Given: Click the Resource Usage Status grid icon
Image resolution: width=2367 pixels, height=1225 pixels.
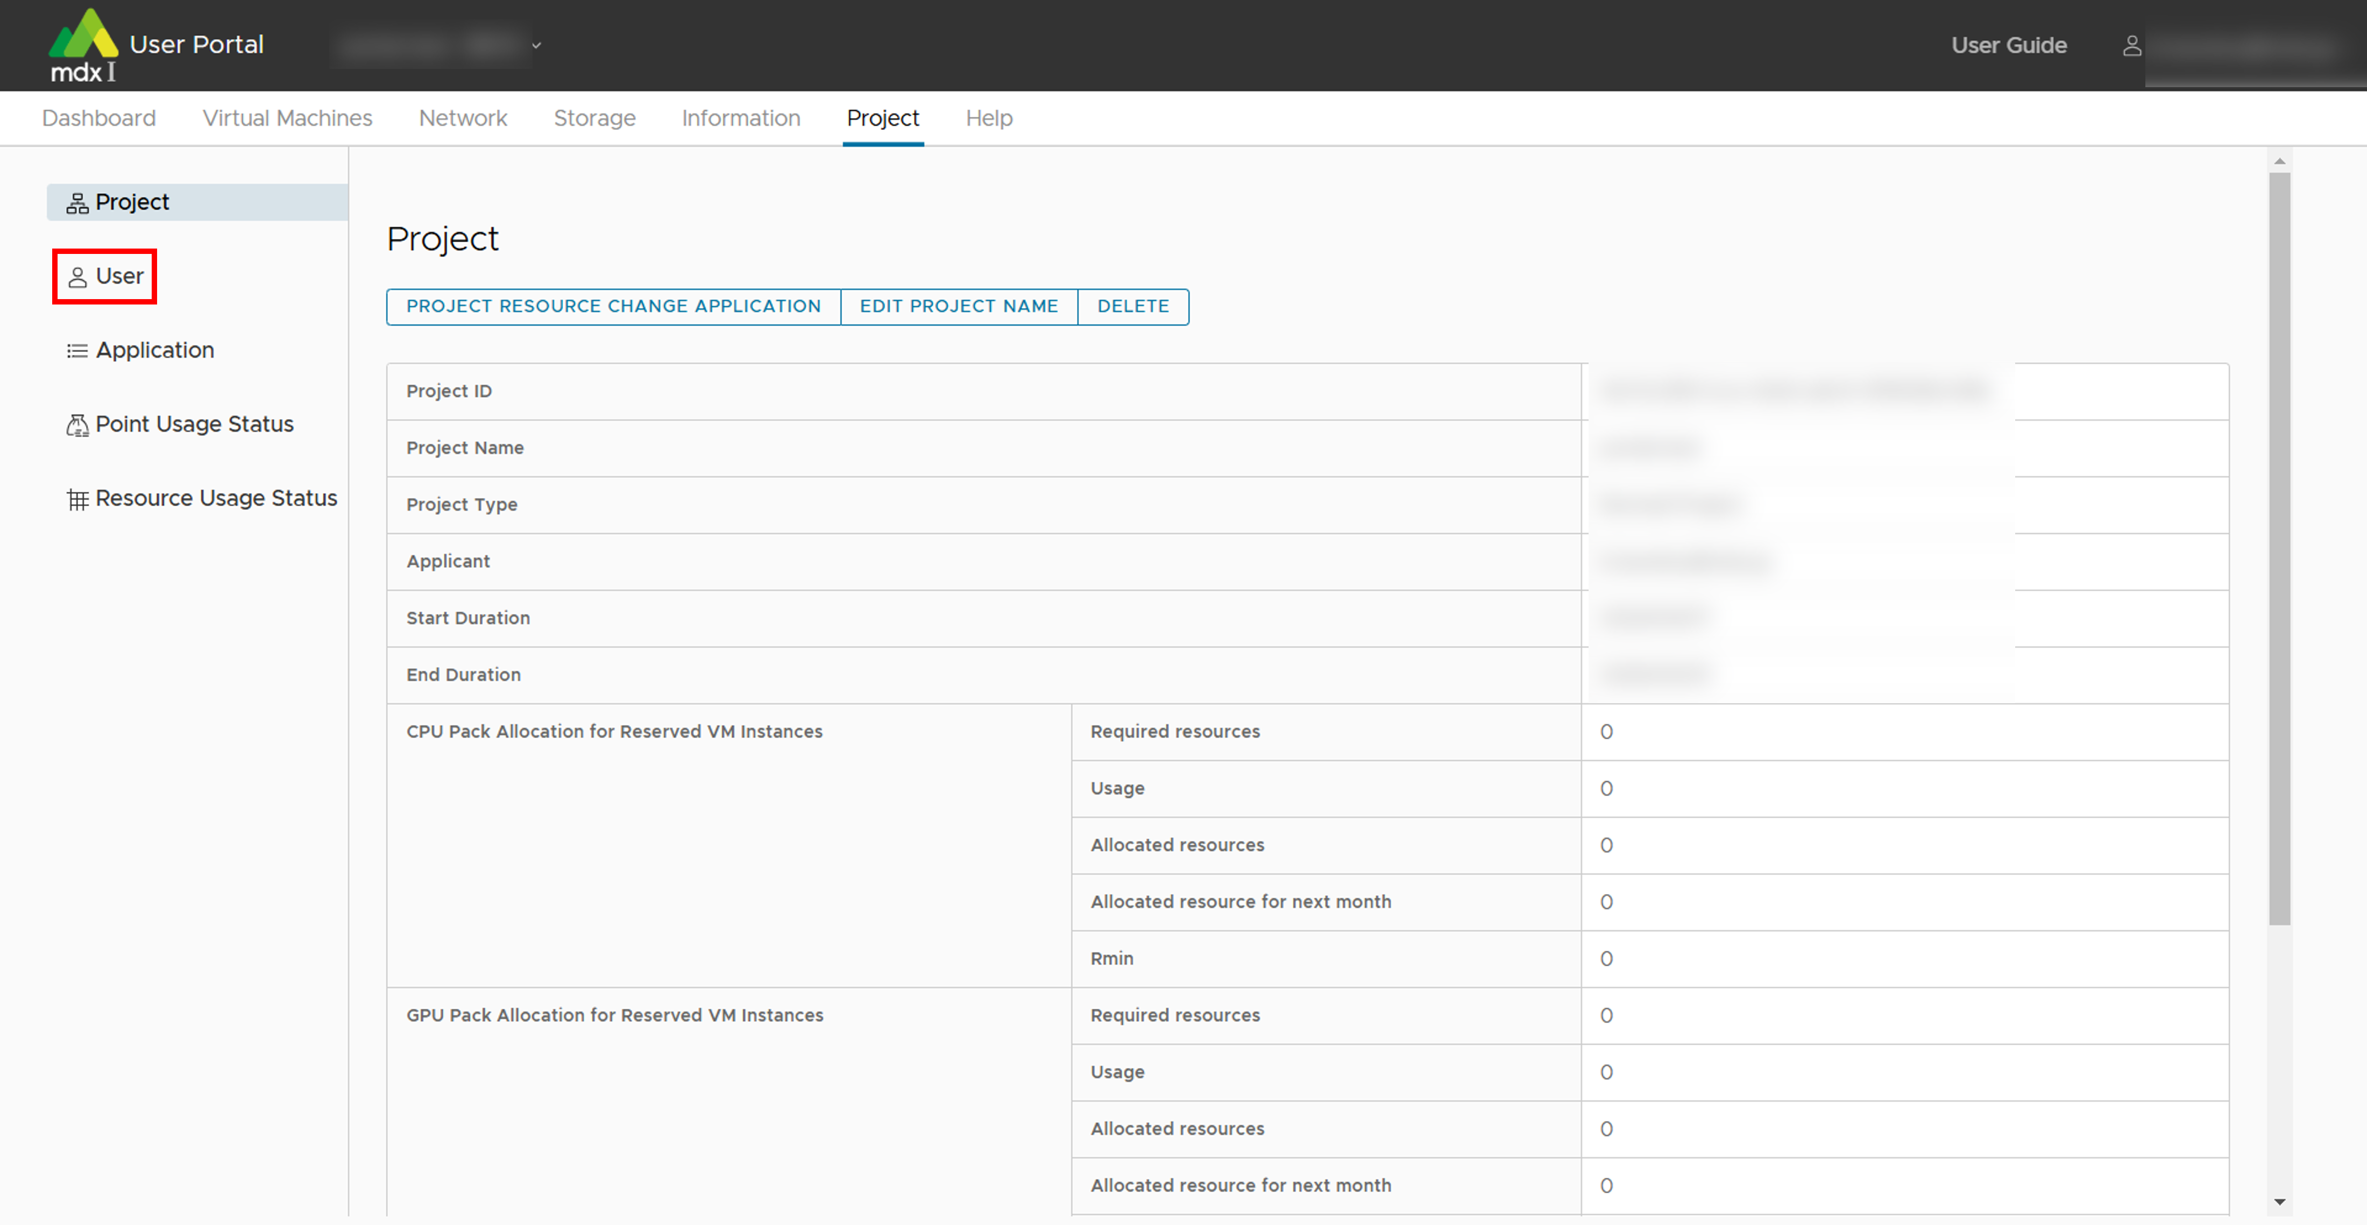Looking at the screenshot, I should [x=77, y=499].
